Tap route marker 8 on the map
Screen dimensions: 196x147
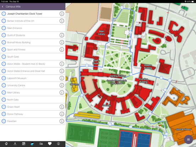tap(130, 127)
